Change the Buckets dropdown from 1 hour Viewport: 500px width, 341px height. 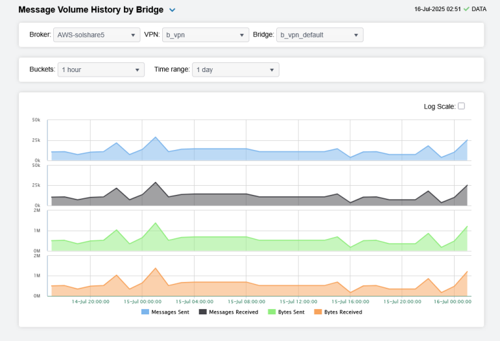101,69
